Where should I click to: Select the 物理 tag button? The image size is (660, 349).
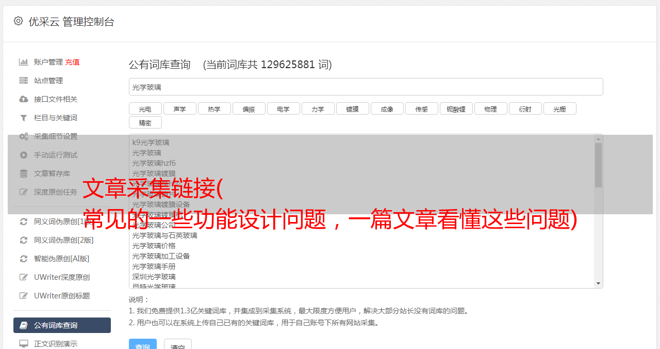click(x=491, y=108)
